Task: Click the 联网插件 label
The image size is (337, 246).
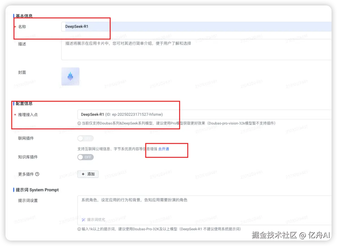Action: (26, 138)
